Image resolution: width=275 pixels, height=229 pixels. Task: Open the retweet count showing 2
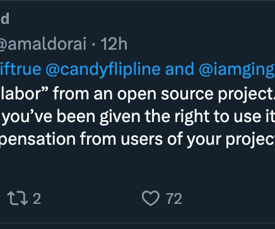pyautogui.click(x=37, y=199)
